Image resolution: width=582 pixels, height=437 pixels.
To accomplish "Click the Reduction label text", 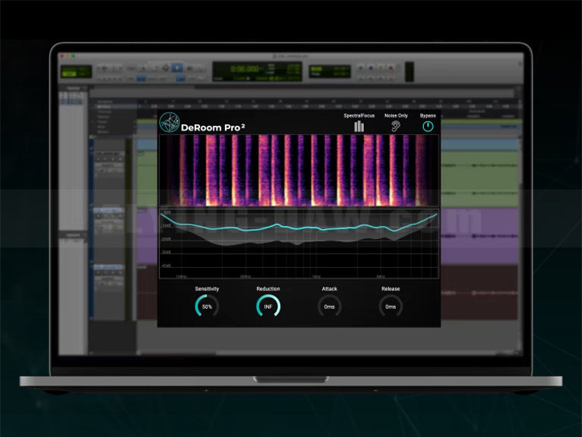I will click(268, 289).
